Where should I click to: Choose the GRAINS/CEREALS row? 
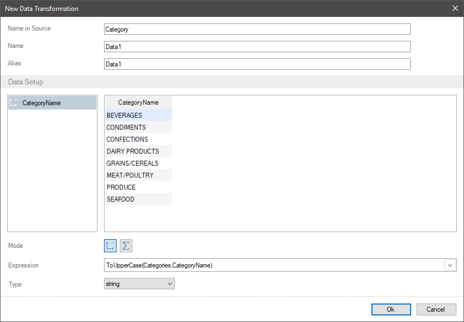[x=138, y=163]
